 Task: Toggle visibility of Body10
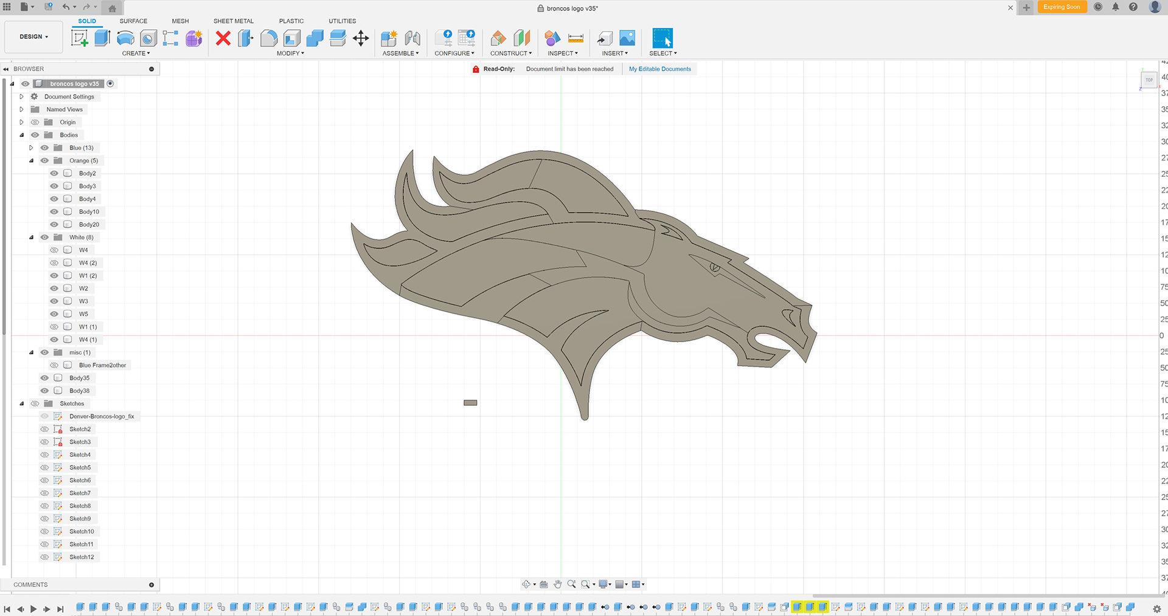[54, 211]
